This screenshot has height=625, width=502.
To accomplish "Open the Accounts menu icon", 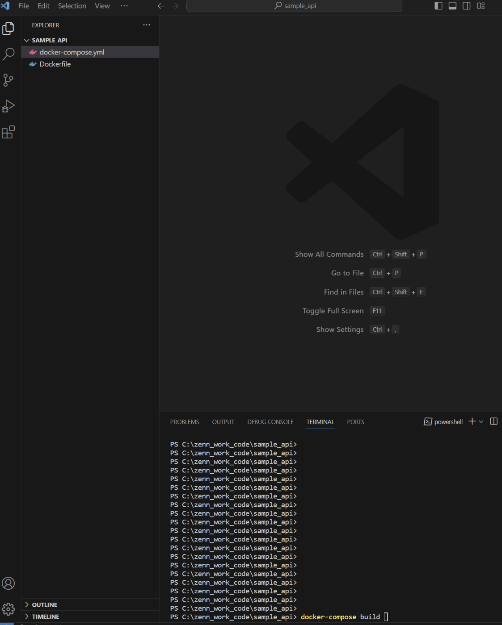I will [8, 583].
